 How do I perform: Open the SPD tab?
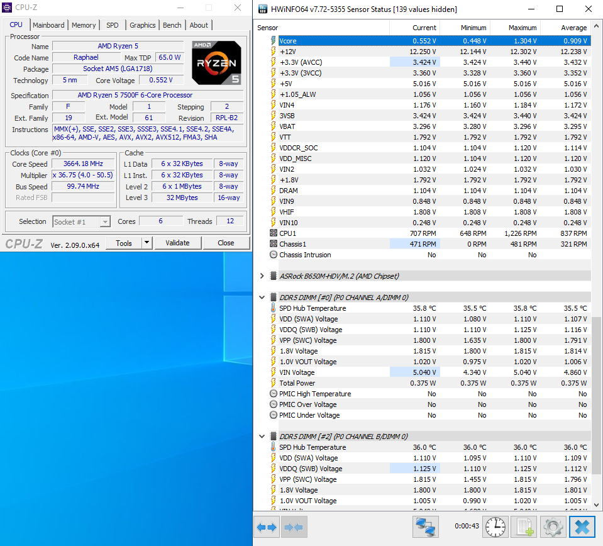[x=113, y=25]
